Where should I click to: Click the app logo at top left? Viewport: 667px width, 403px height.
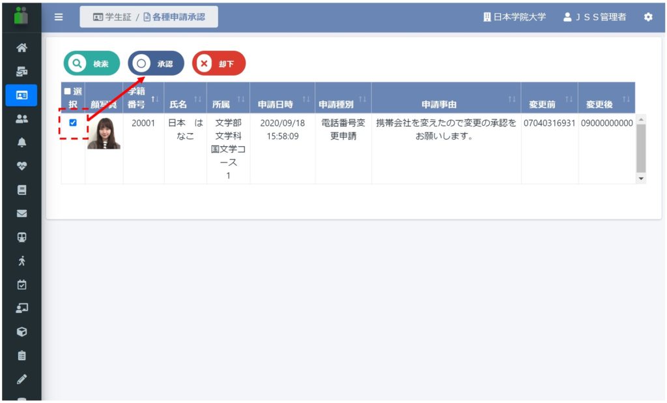[x=21, y=16]
